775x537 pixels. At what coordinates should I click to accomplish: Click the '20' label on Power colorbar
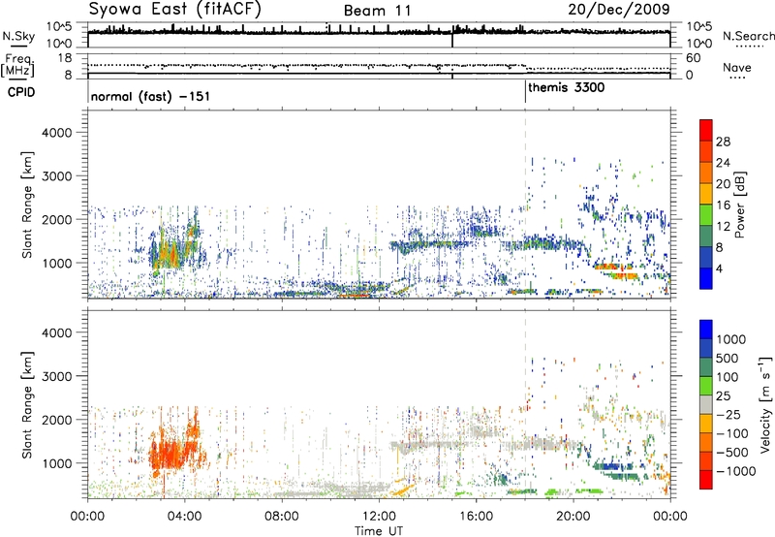coord(723,184)
